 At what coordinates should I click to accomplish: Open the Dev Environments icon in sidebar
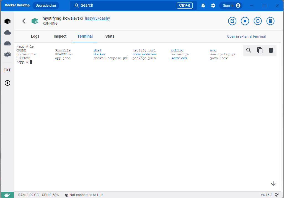tap(7, 54)
